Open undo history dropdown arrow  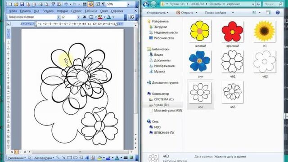coord(70,4)
